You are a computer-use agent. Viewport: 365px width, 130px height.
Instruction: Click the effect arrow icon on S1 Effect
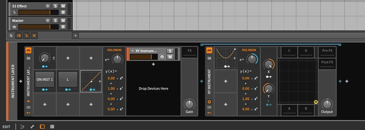tap(14, 12)
